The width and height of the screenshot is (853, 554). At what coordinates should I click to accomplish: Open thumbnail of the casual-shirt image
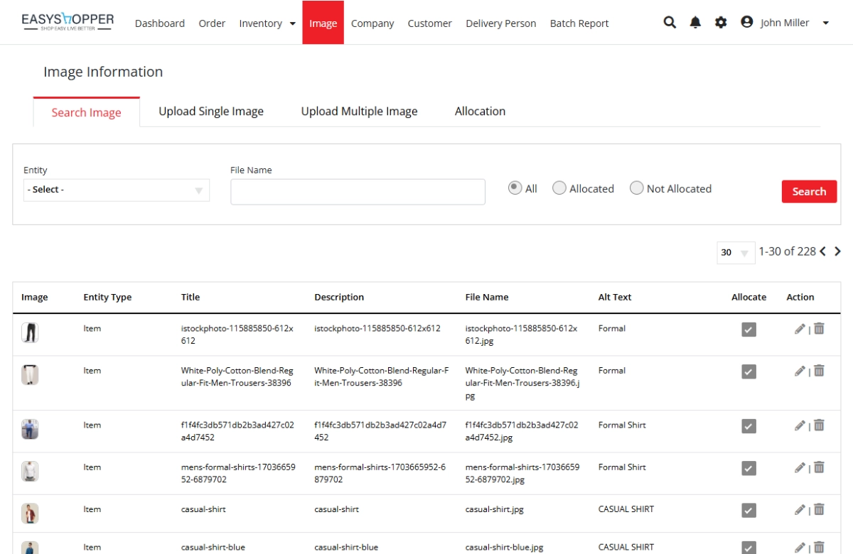point(30,513)
